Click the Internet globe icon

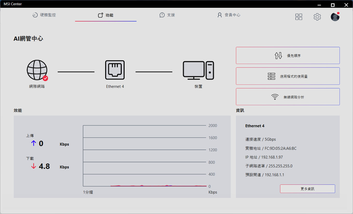click(37, 70)
